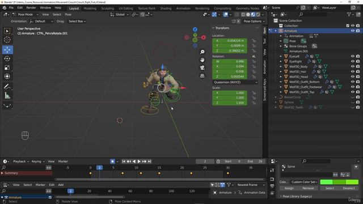The image size is (363, 204).
Task: Pick the Scale tool
Action: click(x=7, y=67)
